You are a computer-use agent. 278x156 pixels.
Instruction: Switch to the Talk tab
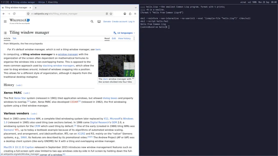(14, 38)
